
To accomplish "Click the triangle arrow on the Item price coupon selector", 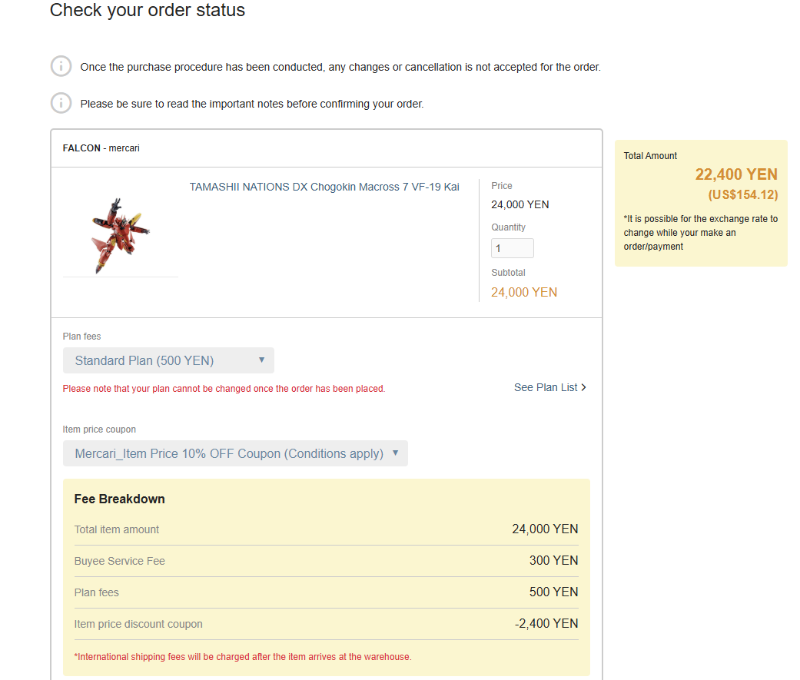I will point(395,453).
